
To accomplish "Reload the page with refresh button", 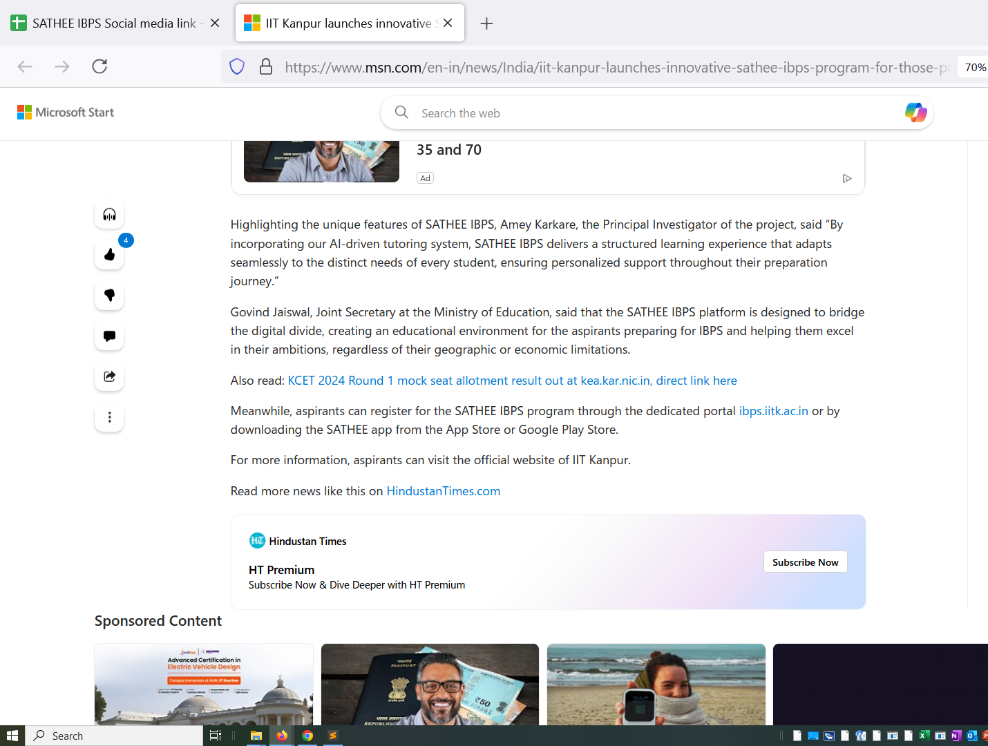I will pyautogui.click(x=99, y=66).
